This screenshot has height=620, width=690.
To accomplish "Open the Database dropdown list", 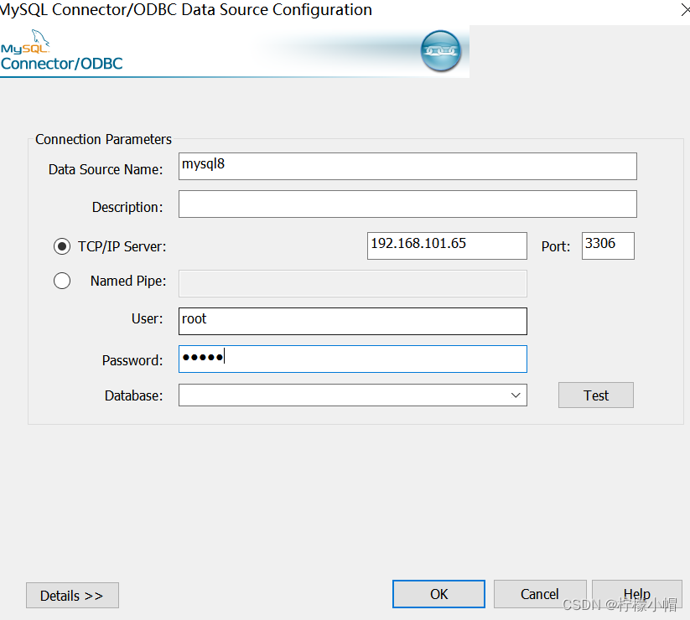I will coord(516,395).
